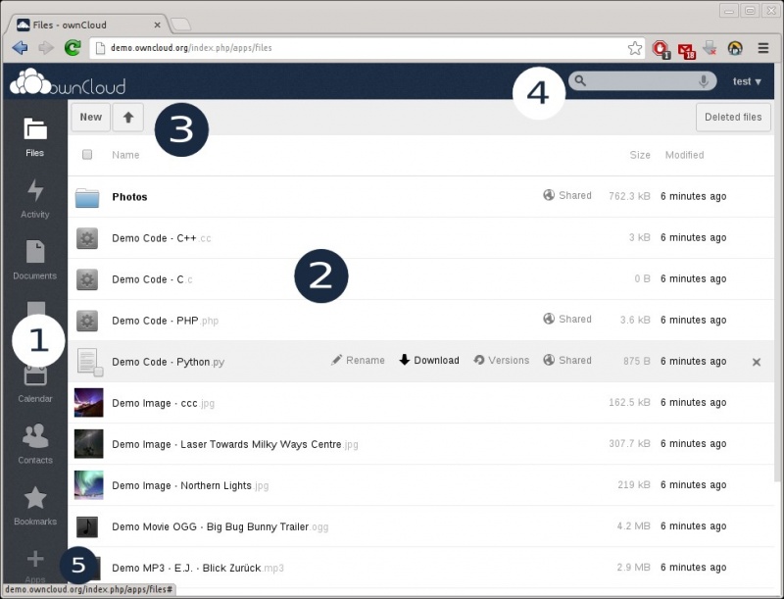Select the Files - ownCloud browser tab
This screenshot has width=784, height=599.
[89, 25]
